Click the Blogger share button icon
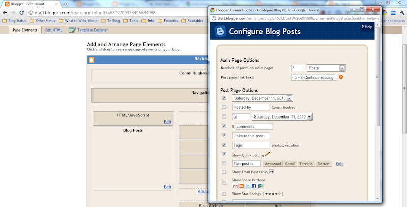 coord(241,186)
